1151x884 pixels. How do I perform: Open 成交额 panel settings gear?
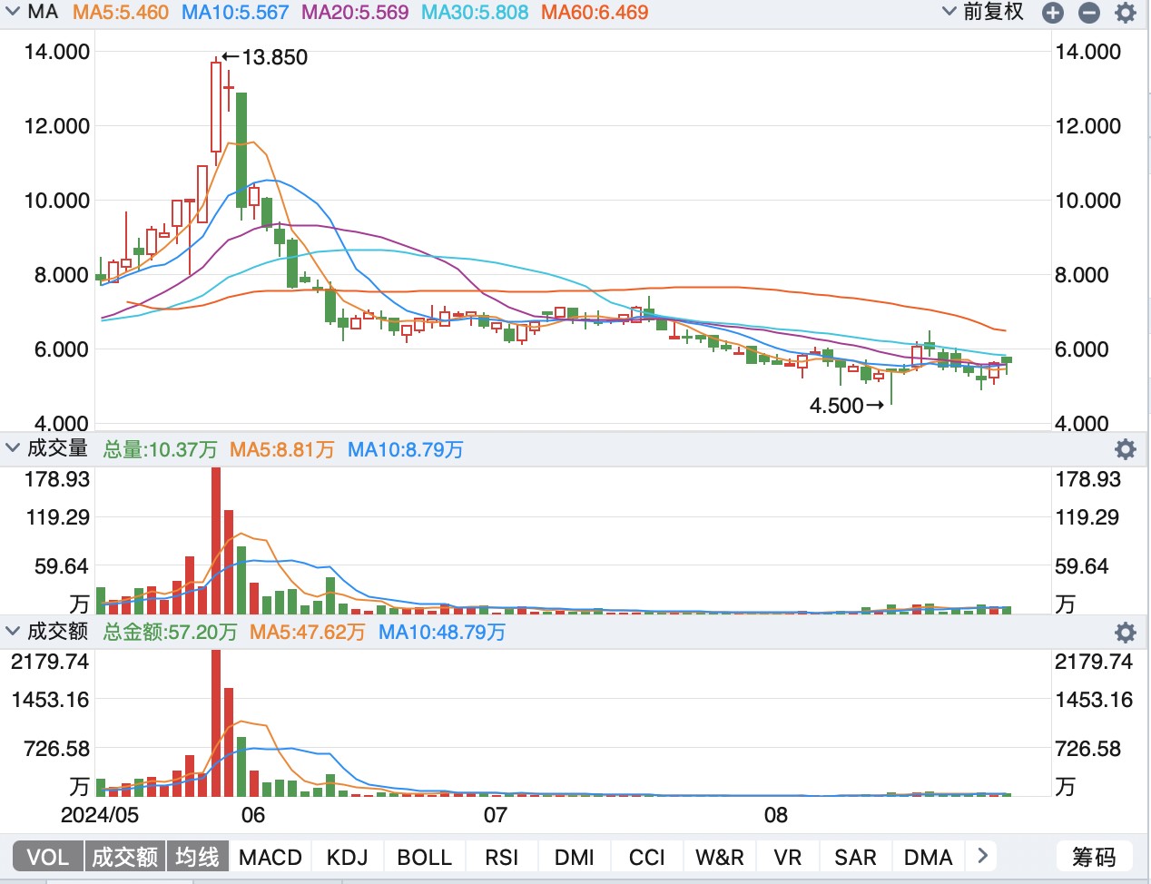[x=1126, y=633]
